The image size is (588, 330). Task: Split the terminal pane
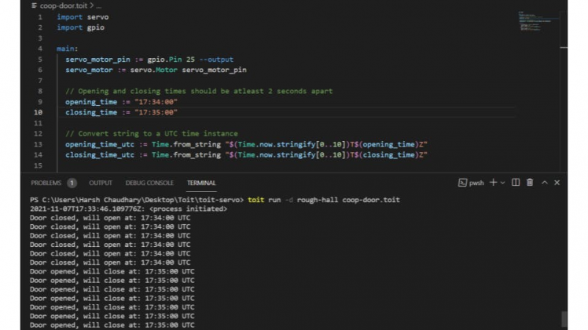pyautogui.click(x=516, y=183)
